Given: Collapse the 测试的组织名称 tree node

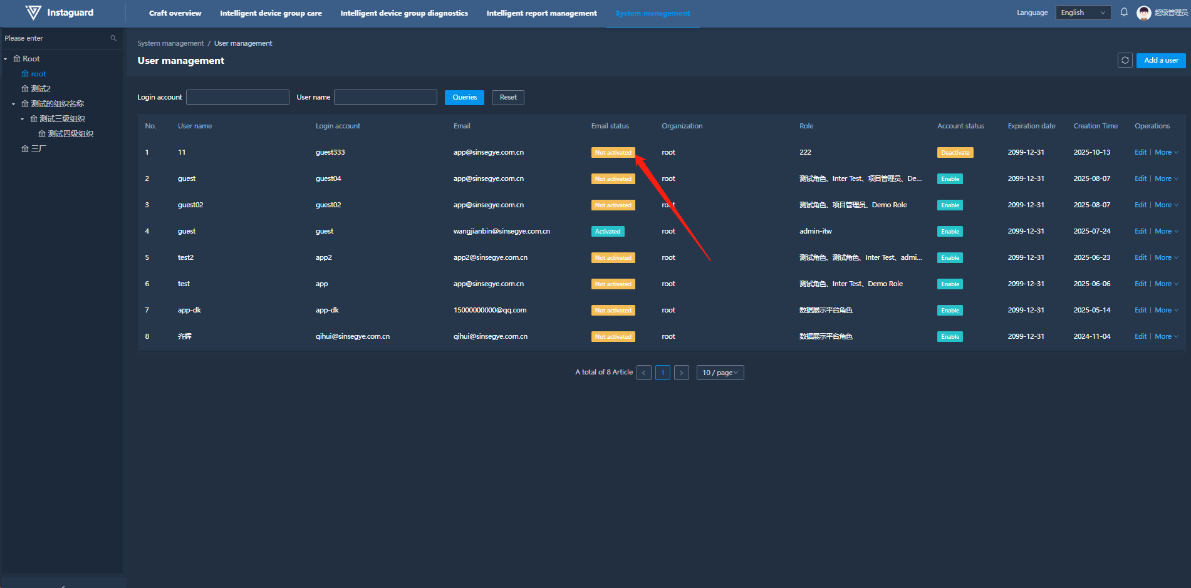Looking at the screenshot, I should click(x=14, y=104).
